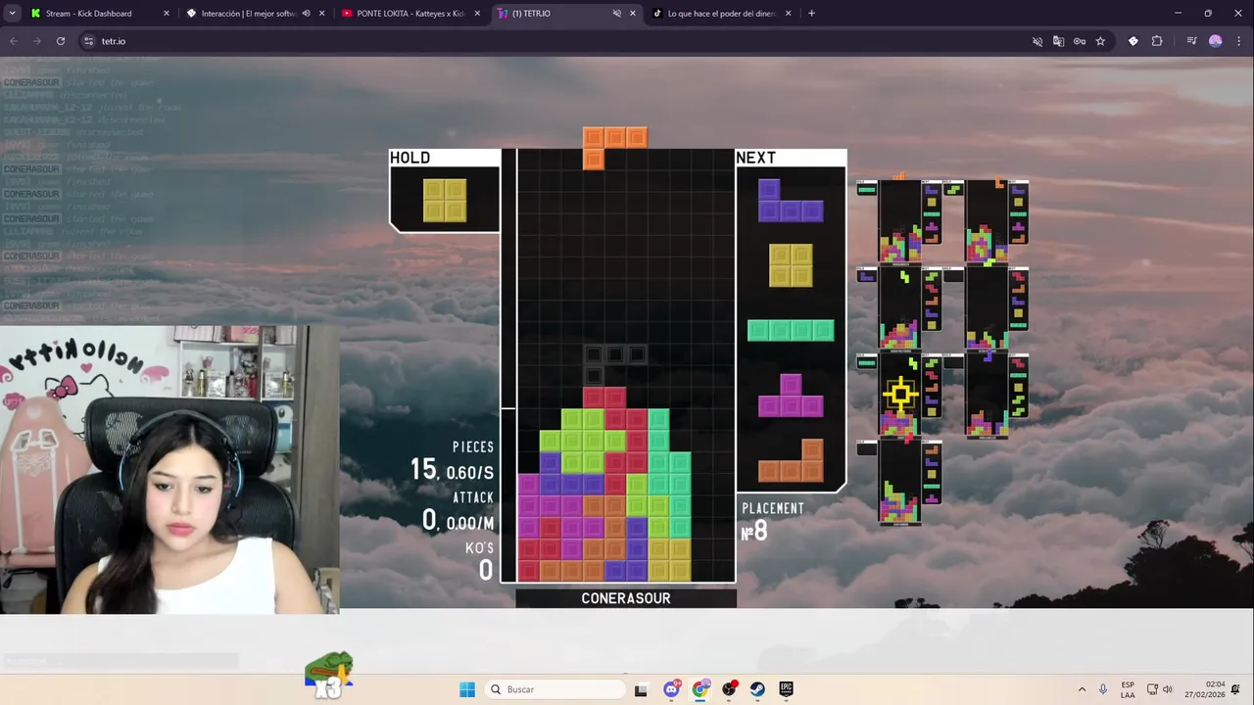The width and height of the screenshot is (1254, 705).
Task: Open network and volume quick settings
Action: coord(1160,689)
